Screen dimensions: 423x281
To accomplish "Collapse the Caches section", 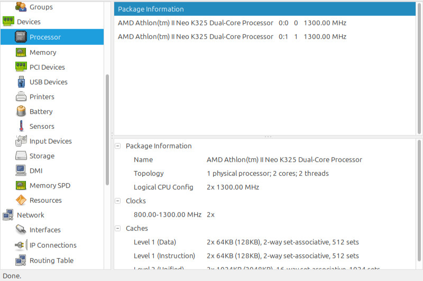I will point(118,229).
